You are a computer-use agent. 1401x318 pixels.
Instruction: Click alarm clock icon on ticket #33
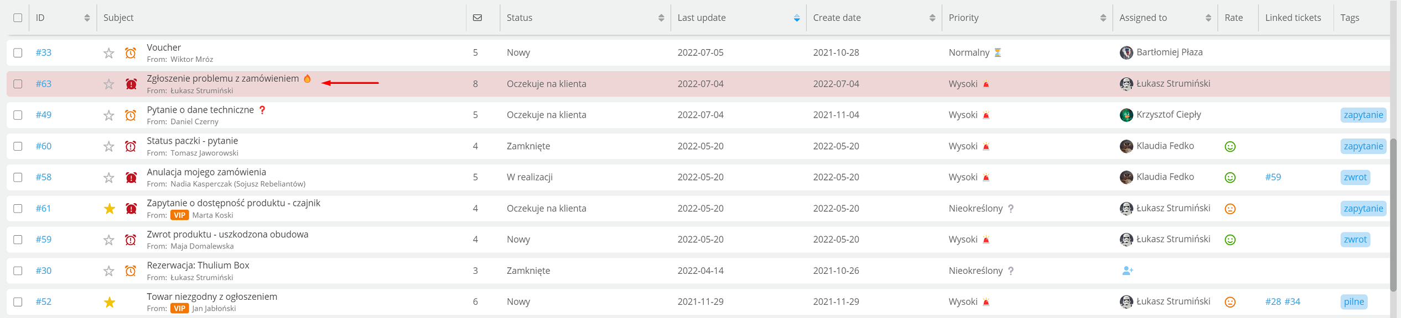tap(131, 53)
